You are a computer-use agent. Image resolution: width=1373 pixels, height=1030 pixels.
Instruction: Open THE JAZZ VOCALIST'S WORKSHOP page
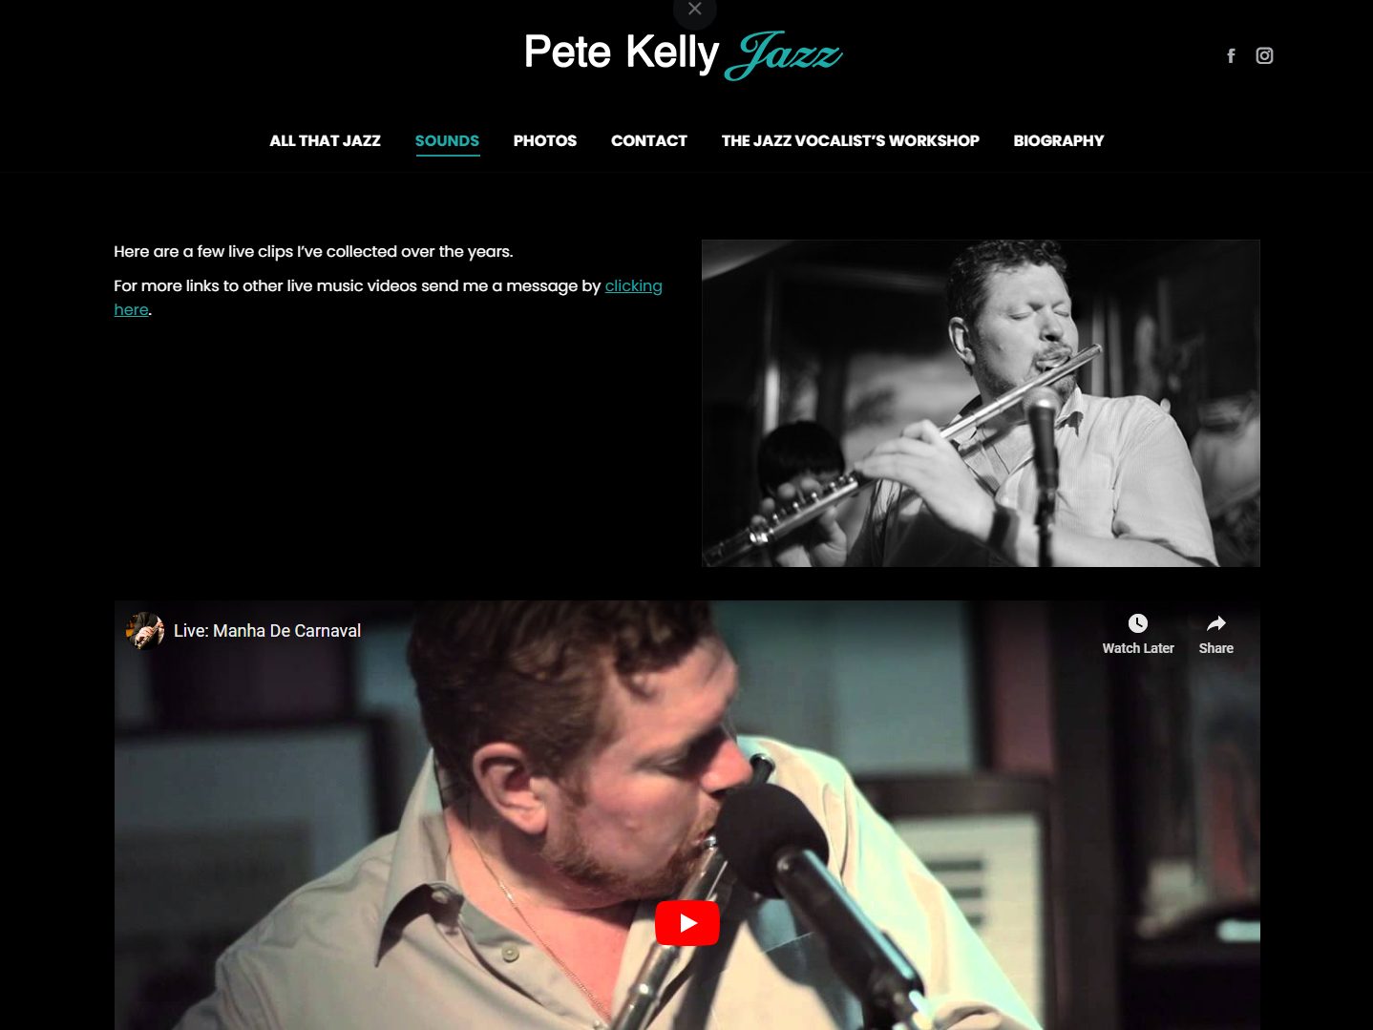[851, 141]
